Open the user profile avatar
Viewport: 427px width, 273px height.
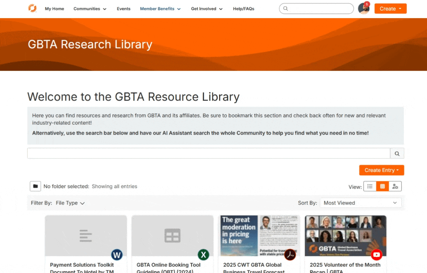(364, 9)
